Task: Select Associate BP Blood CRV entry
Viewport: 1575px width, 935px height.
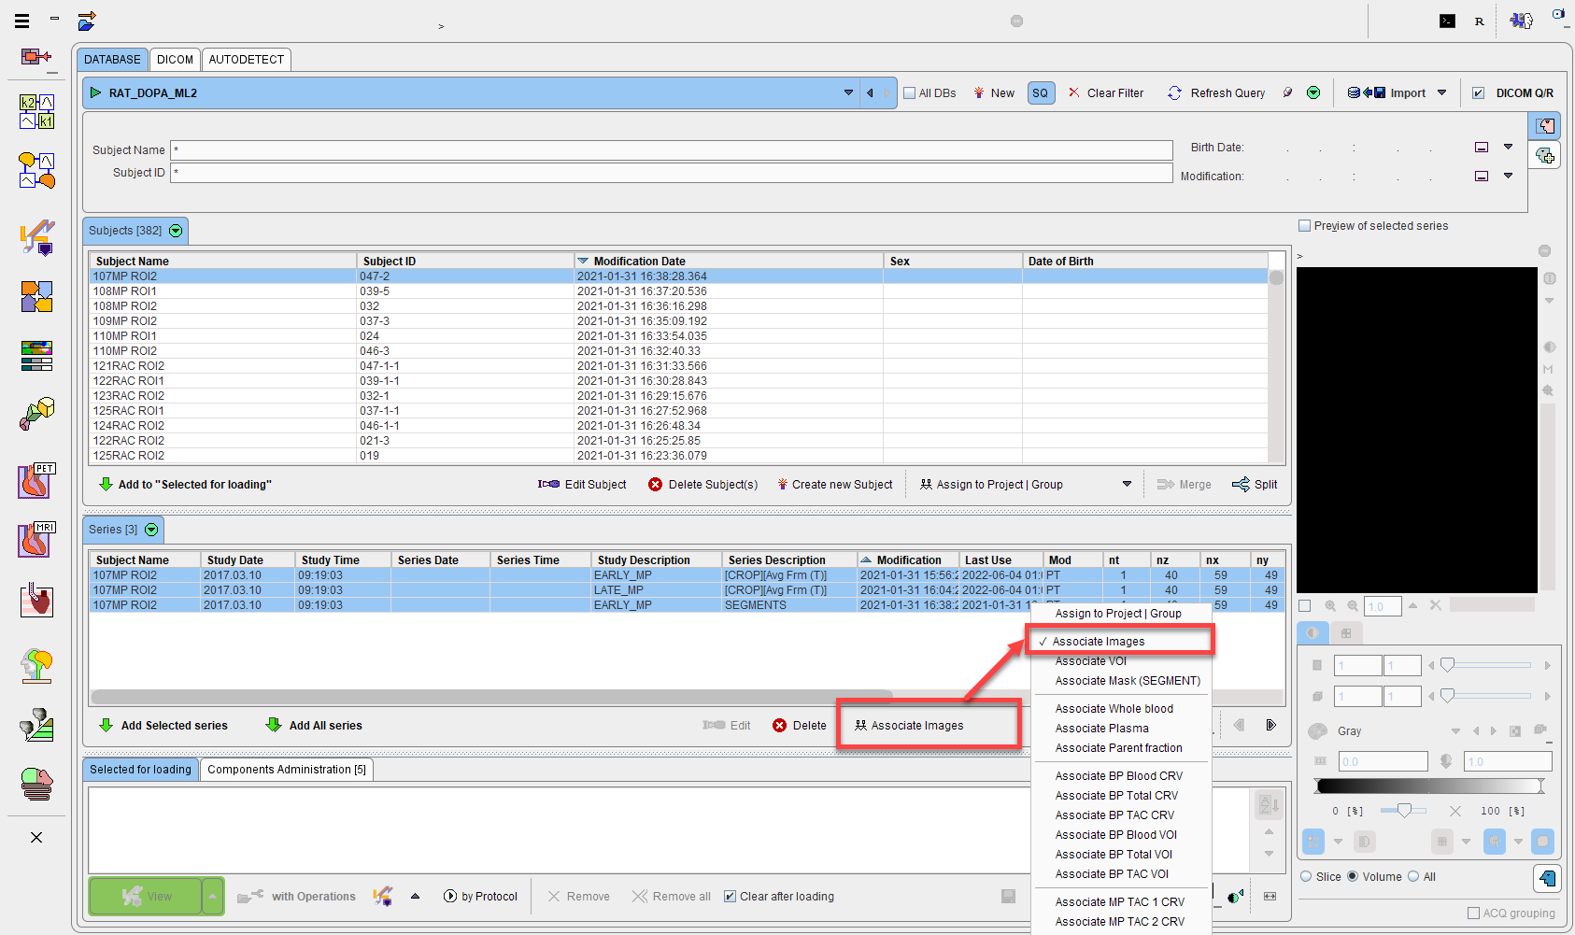Action: (1119, 775)
